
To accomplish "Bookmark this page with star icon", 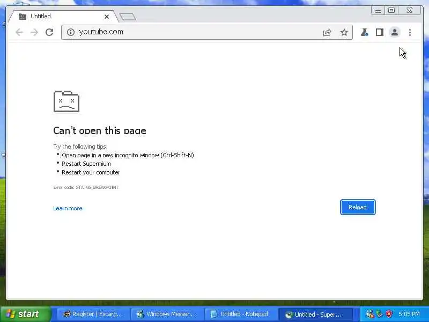I will [344, 33].
